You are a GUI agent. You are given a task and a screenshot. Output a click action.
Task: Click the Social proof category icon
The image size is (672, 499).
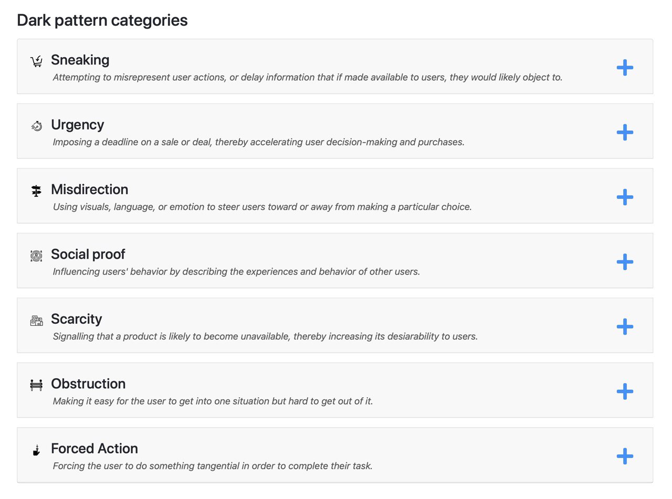tap(36, 256)
